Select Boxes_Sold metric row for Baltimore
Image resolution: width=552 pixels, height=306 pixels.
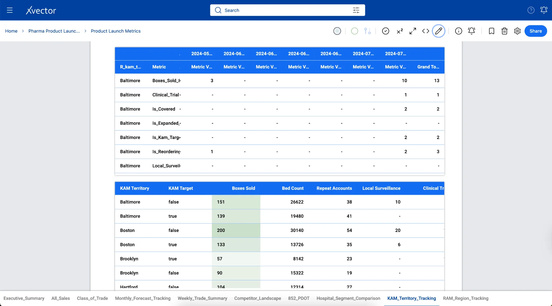coord(166,81)
